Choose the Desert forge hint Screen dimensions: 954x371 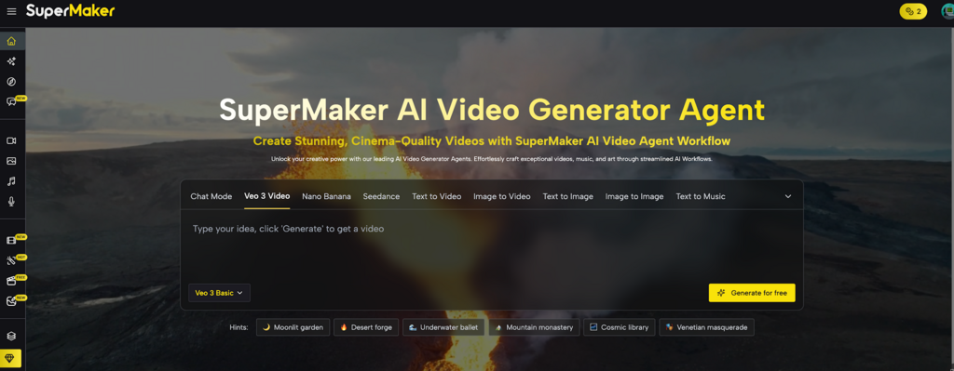pos(366,327)
